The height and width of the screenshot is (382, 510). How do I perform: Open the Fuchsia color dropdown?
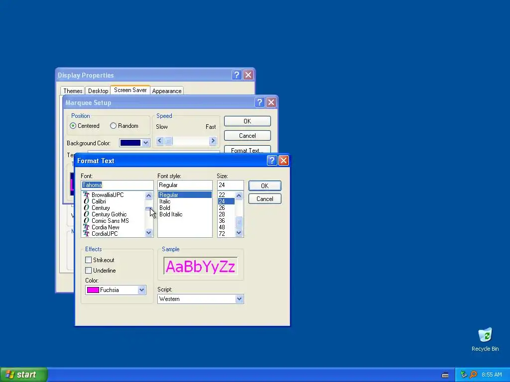point(141,290)
